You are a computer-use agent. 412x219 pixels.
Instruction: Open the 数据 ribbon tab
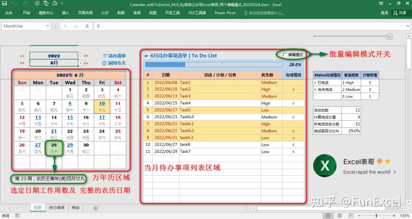click(121, 13)
